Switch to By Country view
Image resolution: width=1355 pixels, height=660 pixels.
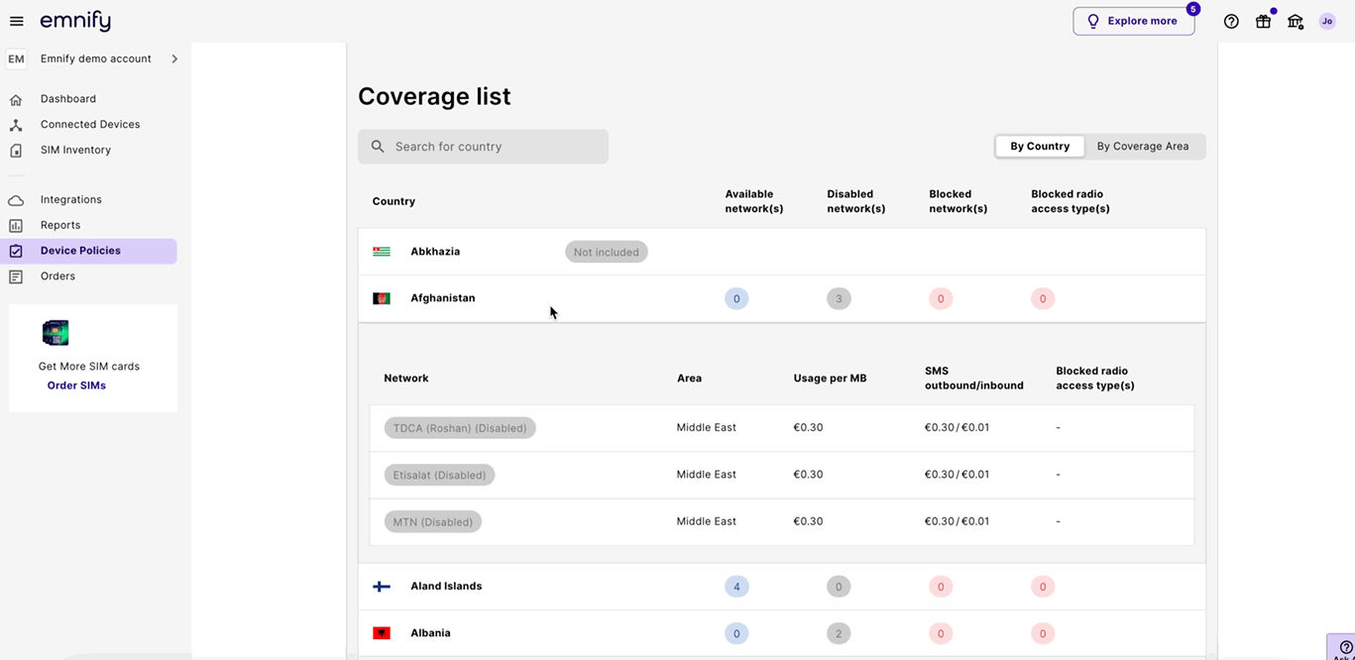click(1040, 147)
